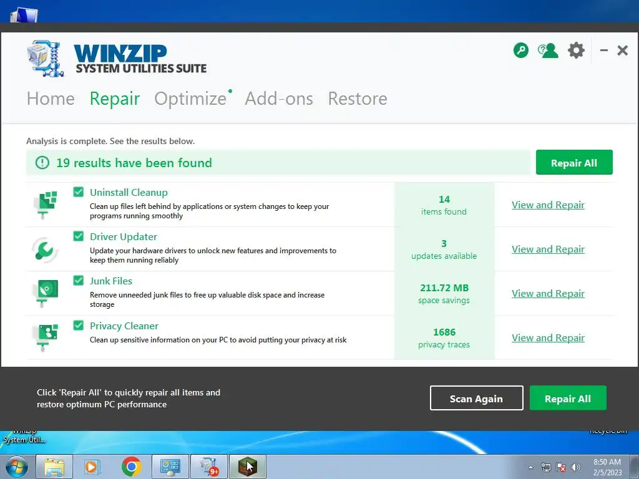639x479 pixels.
Task: Open the Add-ons tab
Action: pyautogui.click(x=279, y=99)
